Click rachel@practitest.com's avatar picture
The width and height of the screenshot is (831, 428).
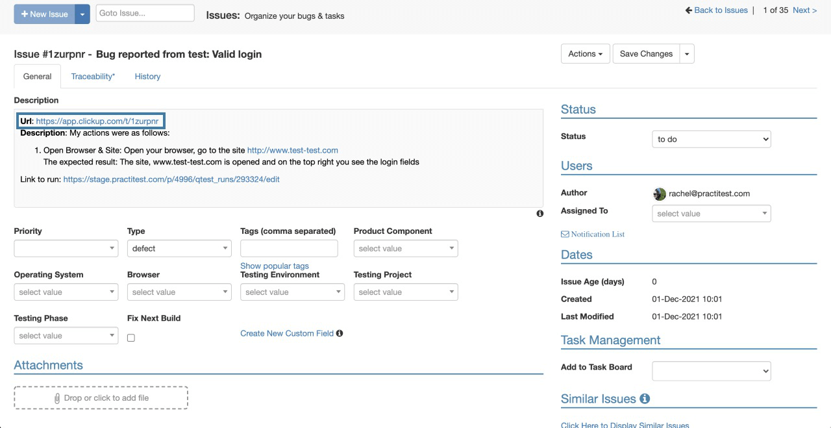(660, 194)
